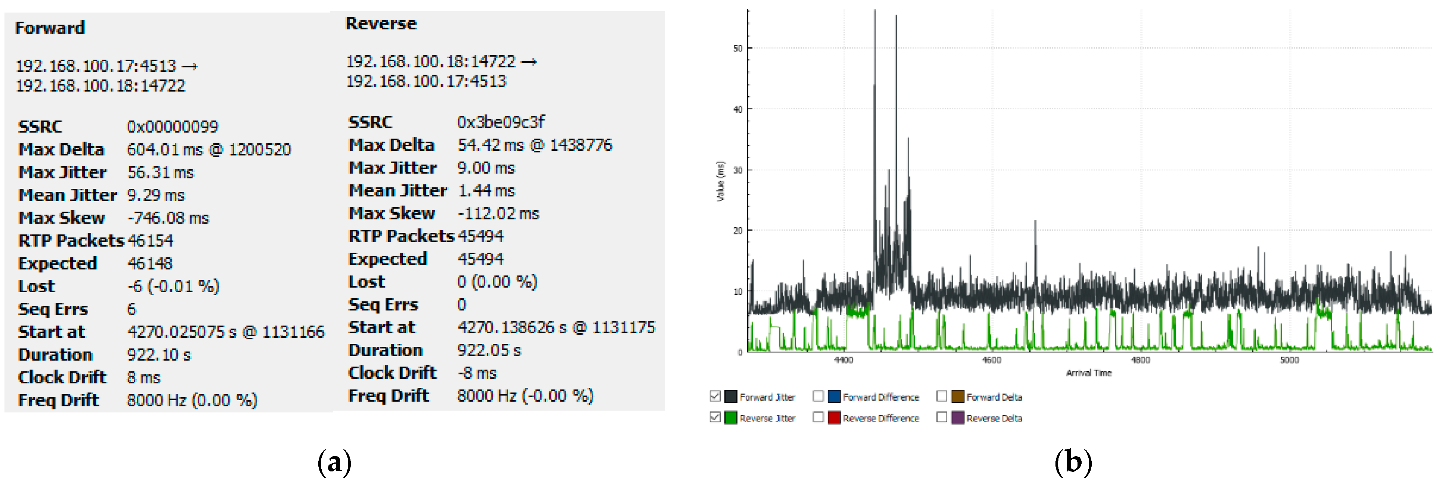1450x483 pixels.
Task: Click the red Reverse Difference swatch
Action: click(x=834, y=418)
